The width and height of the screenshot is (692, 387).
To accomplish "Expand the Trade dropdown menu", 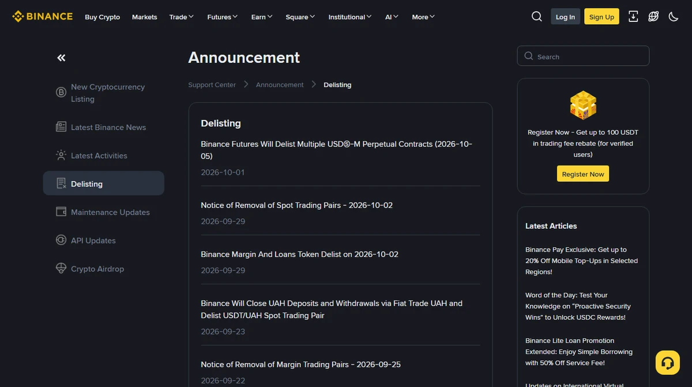I will click(182, 17).
